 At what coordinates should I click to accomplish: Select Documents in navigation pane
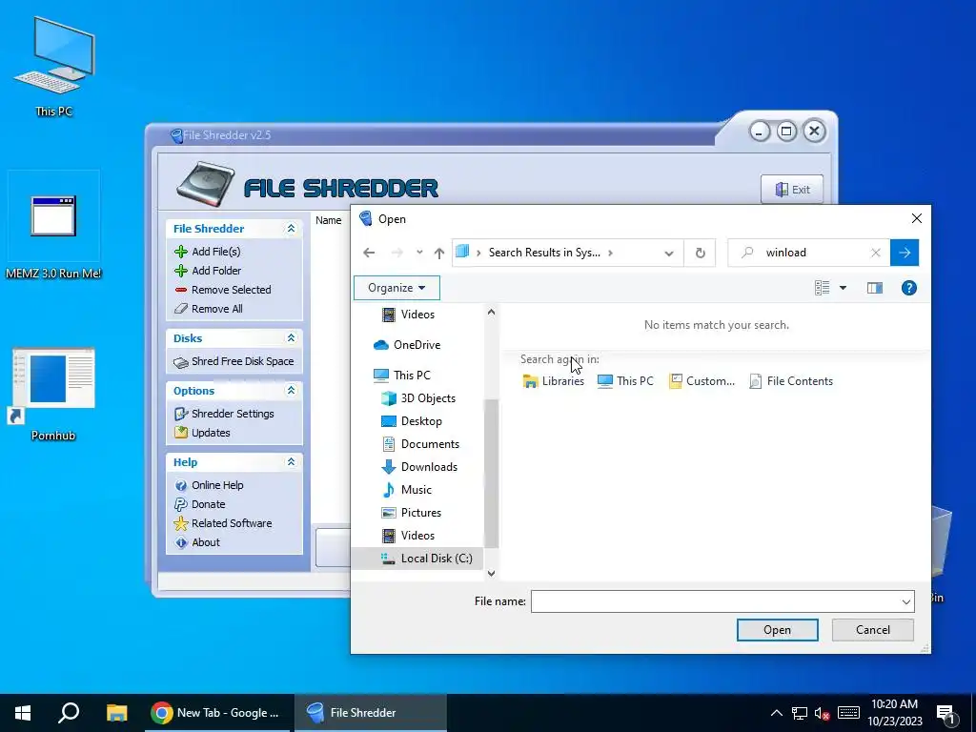(x=420, y=444)
